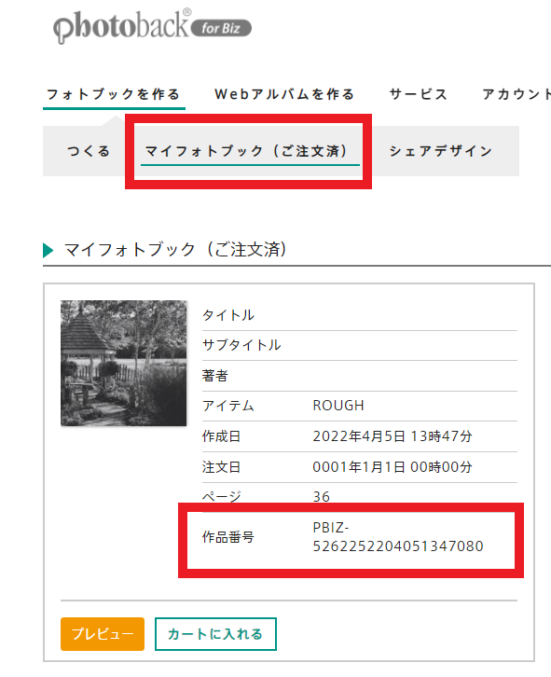Click the 作品番号 PBIZ number text
The image size is (551, 677).
pyautogui.click(x=398, y=537)
